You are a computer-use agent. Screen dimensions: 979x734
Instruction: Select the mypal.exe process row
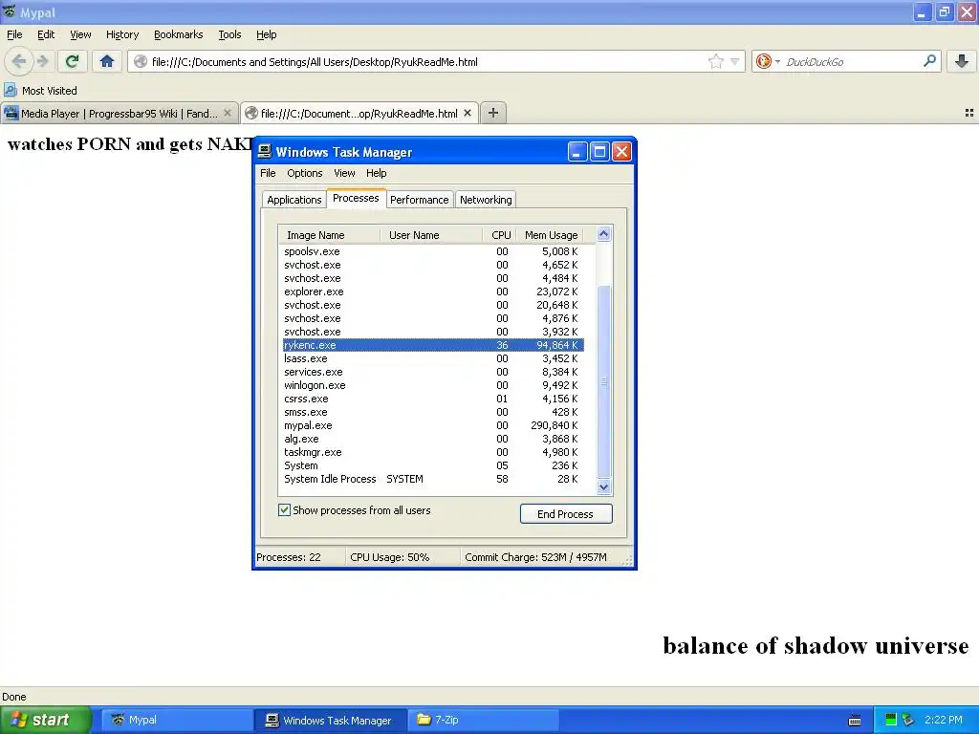point(433,425)
